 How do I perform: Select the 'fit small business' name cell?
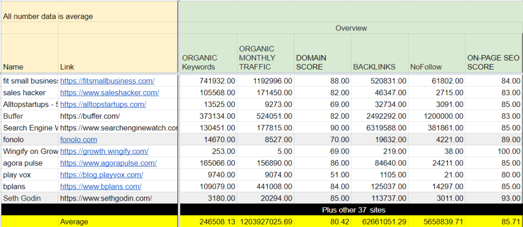click(29, 81)
